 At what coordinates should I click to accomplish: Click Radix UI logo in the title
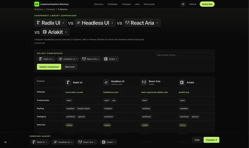(38, 23)
